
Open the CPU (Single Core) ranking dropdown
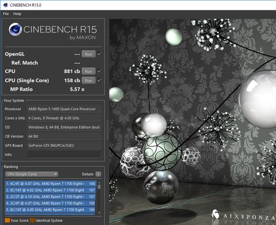(32, 174)
